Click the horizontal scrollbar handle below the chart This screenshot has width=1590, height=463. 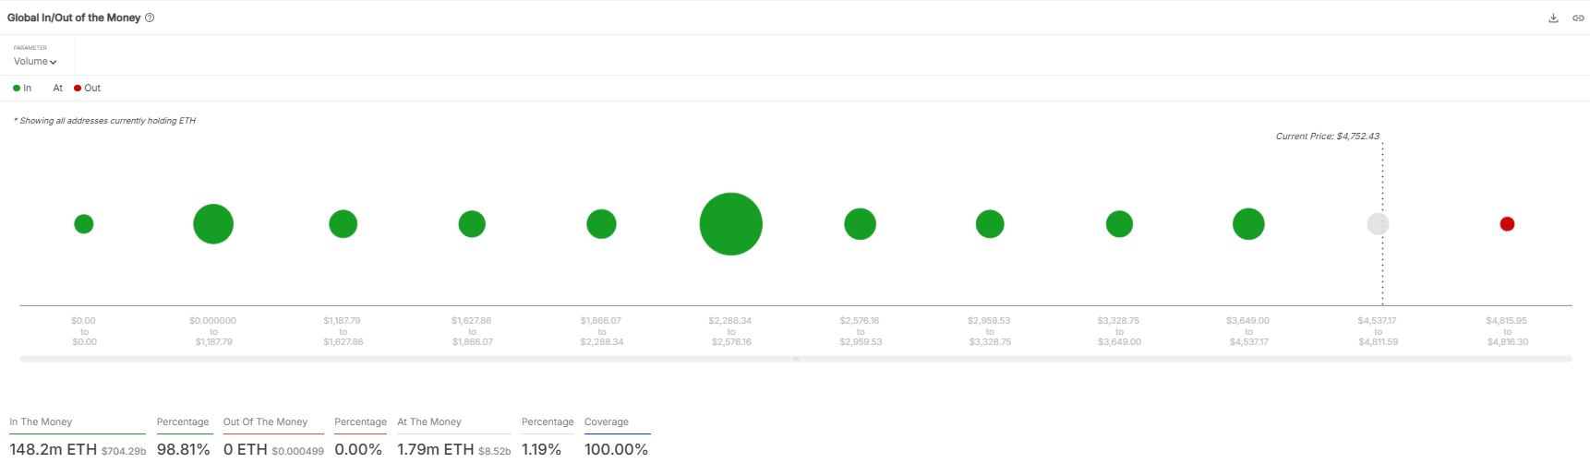(x=796, y=359)
